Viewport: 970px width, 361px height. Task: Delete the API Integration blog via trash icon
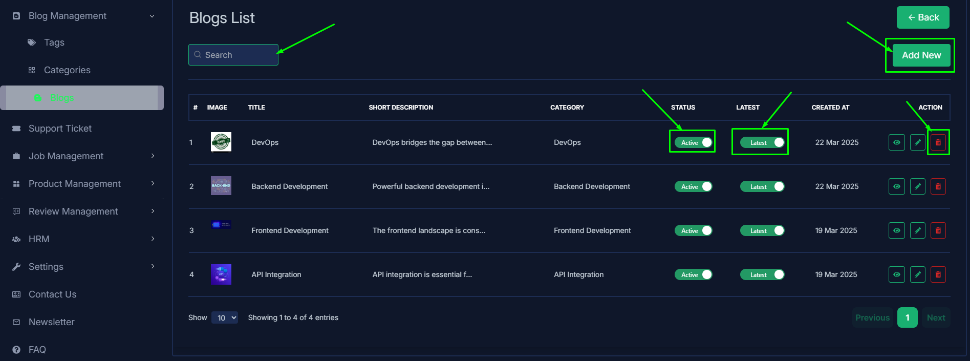(x=938, y=274)
